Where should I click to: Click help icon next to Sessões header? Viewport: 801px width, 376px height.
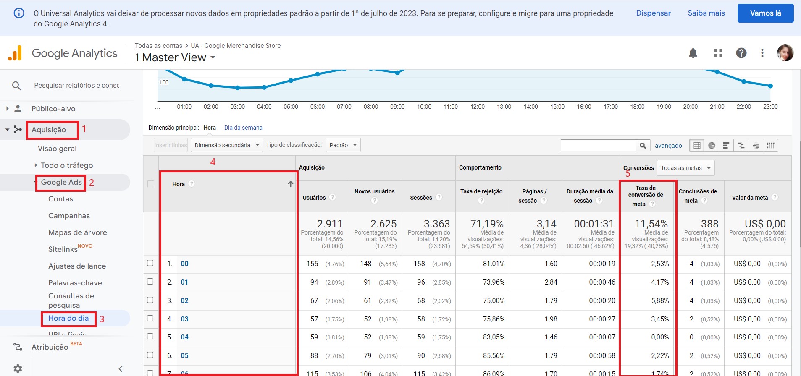coord(439,197)
